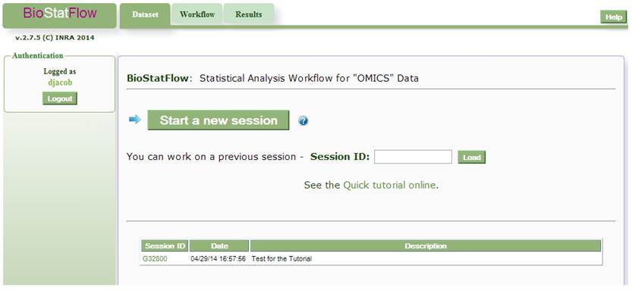Select the 04/29/14 16:57:56 date cell
Screen dimensions: 632x294
pos(218,259)
